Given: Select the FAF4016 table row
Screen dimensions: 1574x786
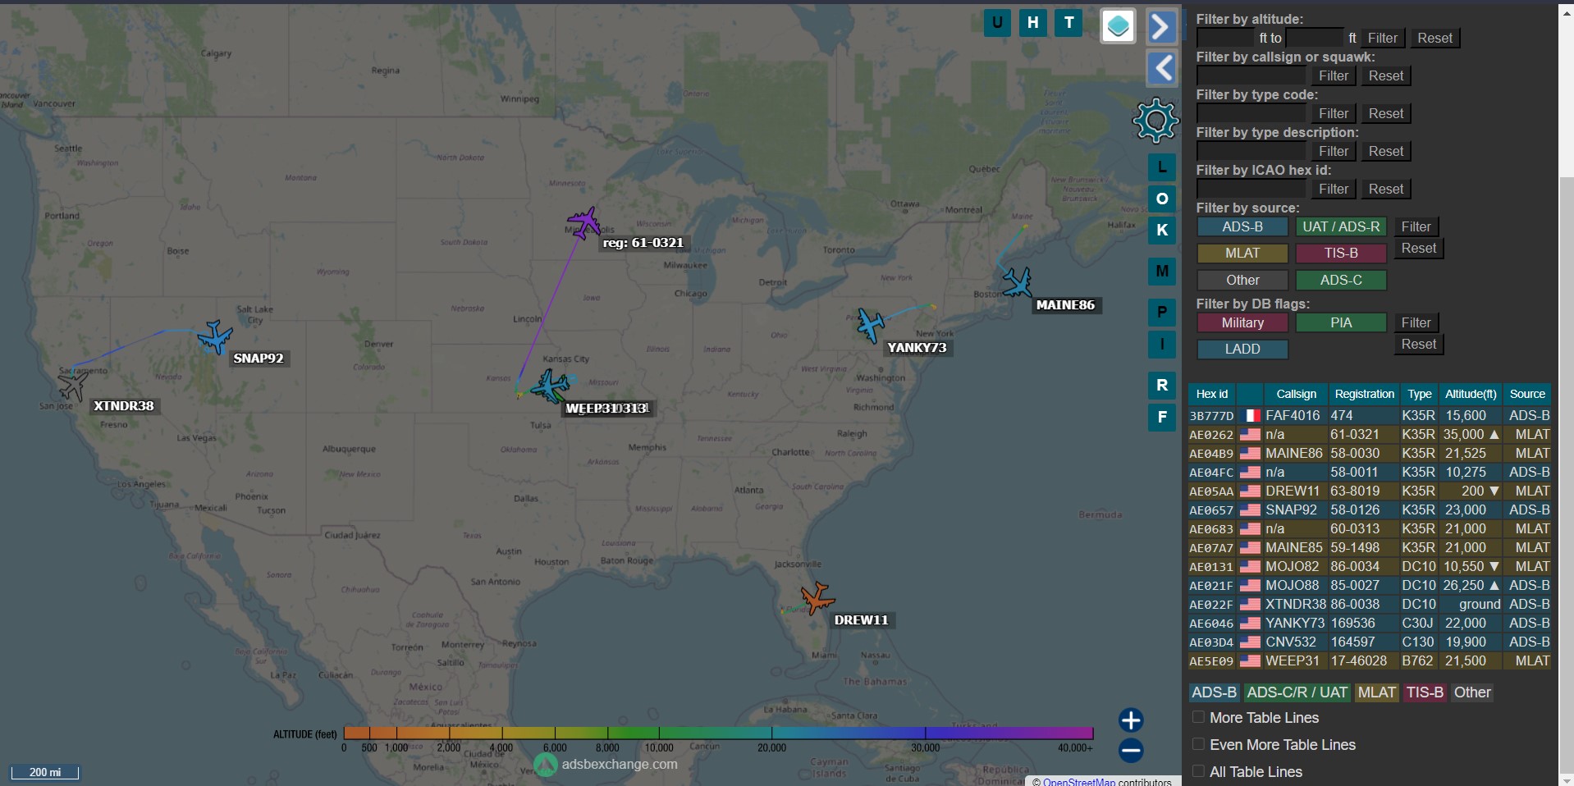Looking at the screenshot, I should click(1369, 416).
